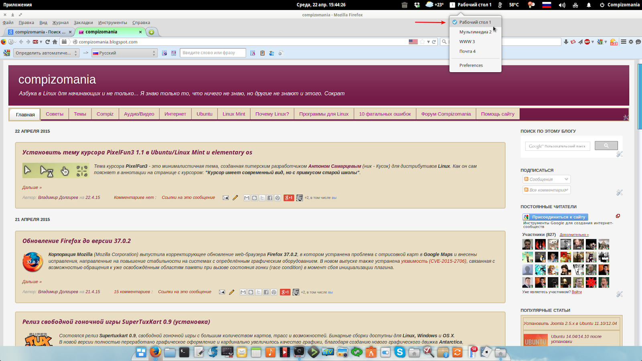The width and height of the screenshot is (642, 361).
Task: Reload the page with the toolbar refresh icon
Action: [x=47, y=42]
